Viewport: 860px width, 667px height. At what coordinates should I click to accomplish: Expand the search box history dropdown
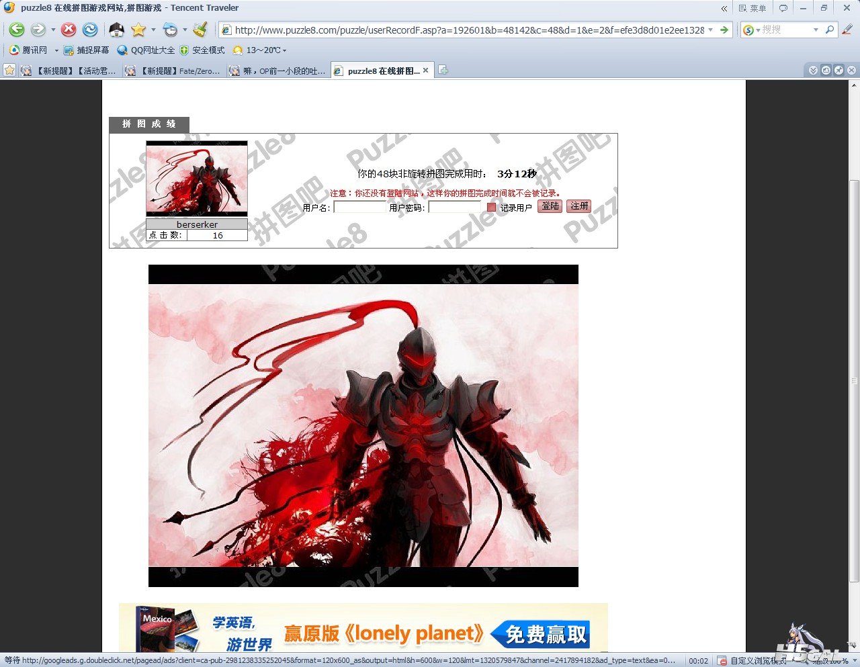click(816, 30)
